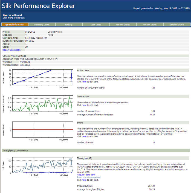Click 'here' link in Transactions description

[84, 105]
